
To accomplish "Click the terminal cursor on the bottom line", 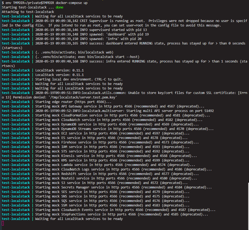I will click(x=2, y=223).
